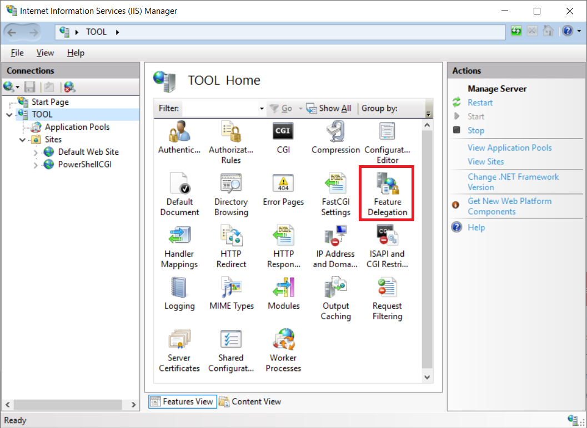Click Connections pane scroll right arrow
Viewport: 587px width, 428px height.
pos(134,405)
